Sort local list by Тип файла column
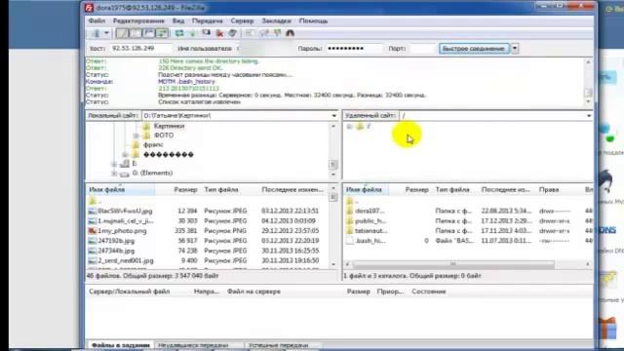 [221, 190]
